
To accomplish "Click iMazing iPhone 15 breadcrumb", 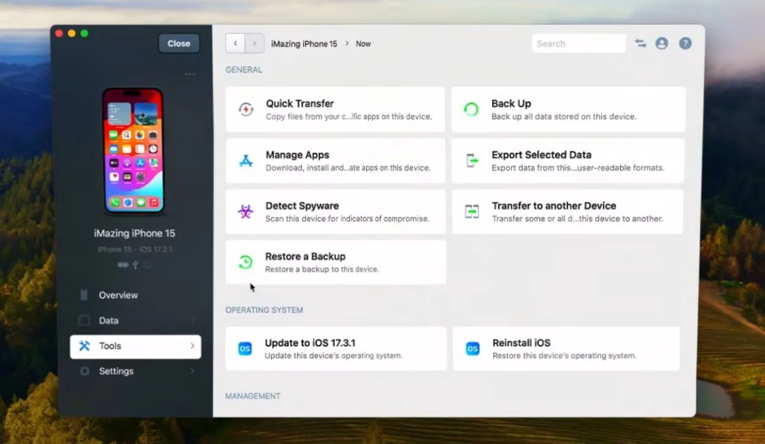I will pyautogui.click(x=304, y=44).
